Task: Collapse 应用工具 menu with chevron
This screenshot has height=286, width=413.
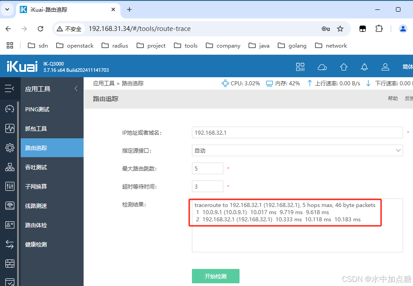Action: click(76, 88)
